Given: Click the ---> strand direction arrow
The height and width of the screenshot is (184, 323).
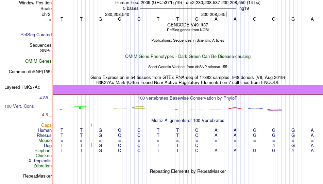Looking at the screenshot, I should coord(48,20).
